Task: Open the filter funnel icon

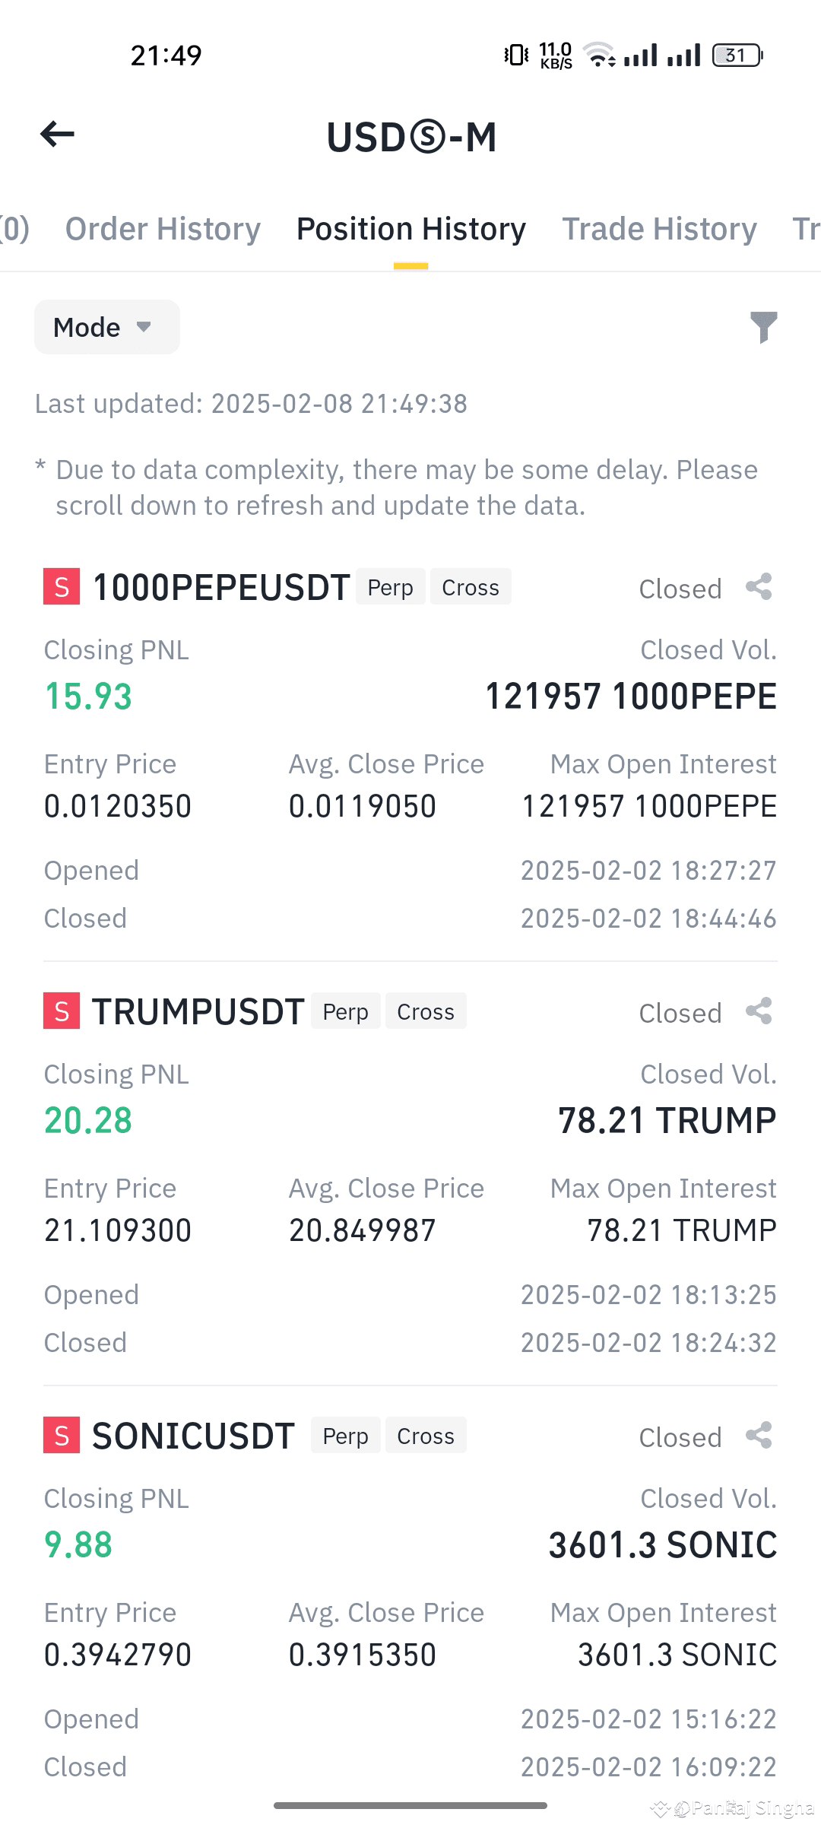Action: pyautogui.click(x=763, y=327)
